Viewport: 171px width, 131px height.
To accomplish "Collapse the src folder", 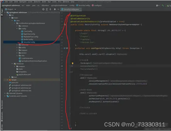I will click(7, 15).
